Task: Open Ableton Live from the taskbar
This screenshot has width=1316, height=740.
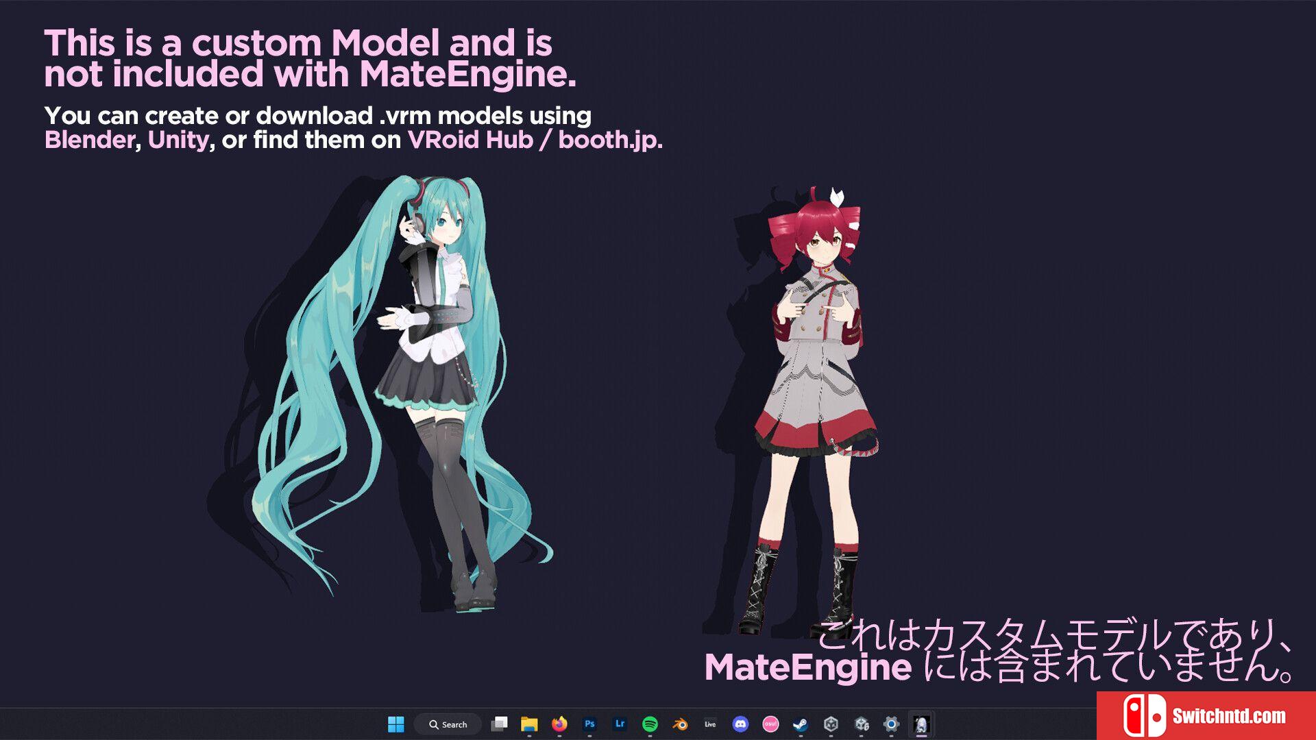Action: (710, 724)
